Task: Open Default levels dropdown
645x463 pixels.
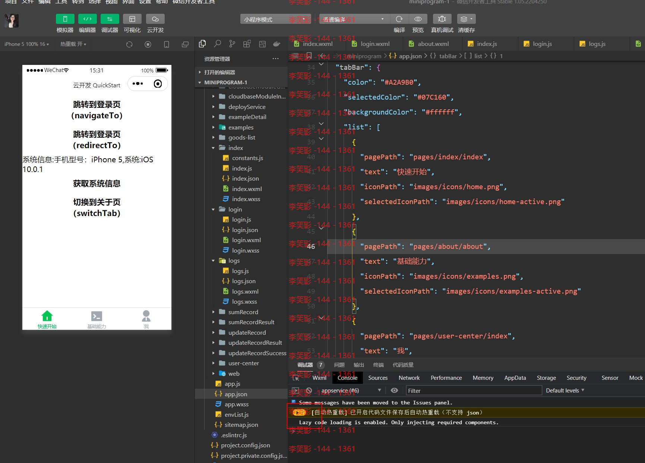Action: tap(565, 390)
